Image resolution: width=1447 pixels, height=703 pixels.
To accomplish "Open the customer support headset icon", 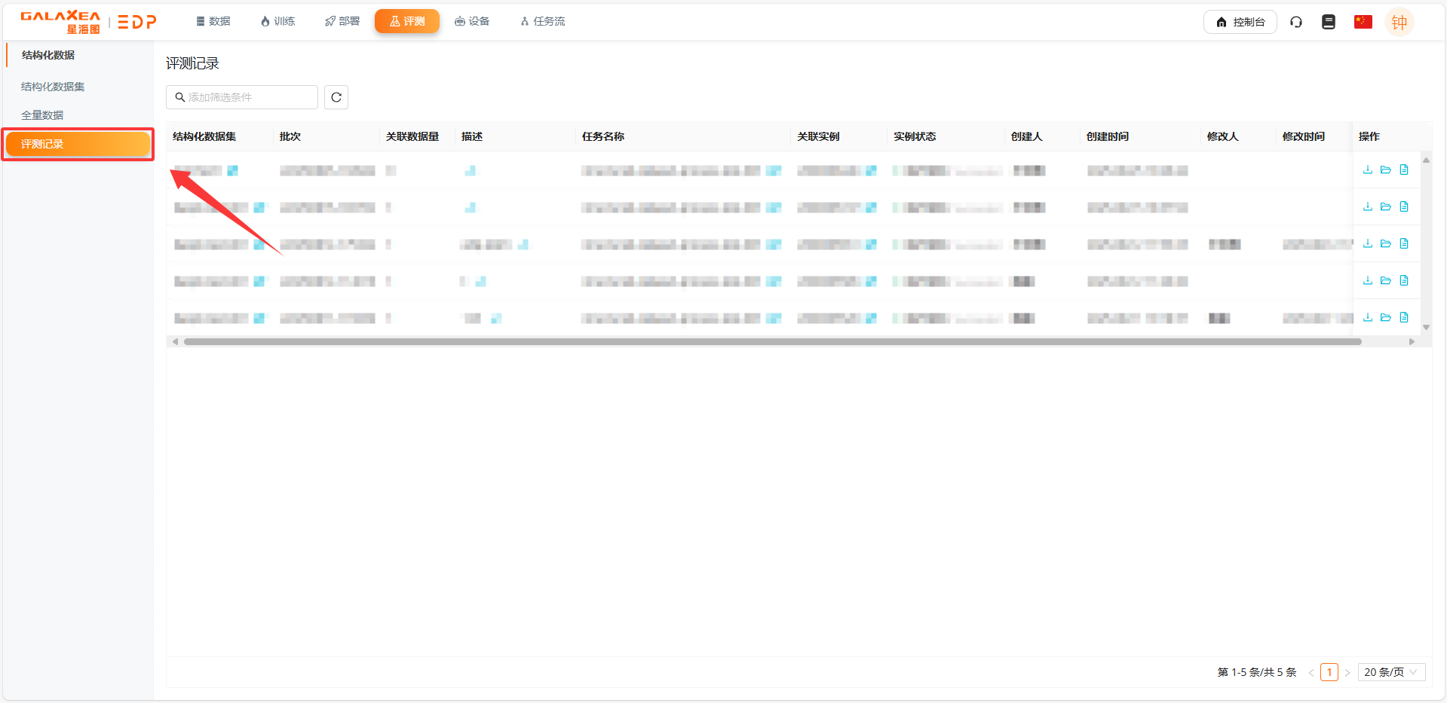I will pos(1295,22).
